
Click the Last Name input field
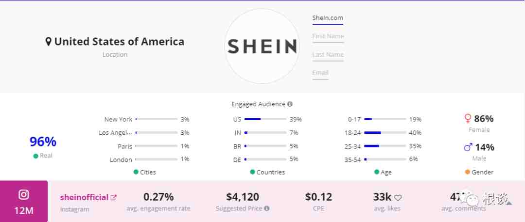(328, 55)
